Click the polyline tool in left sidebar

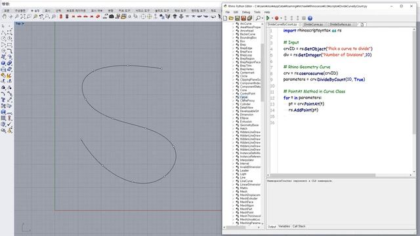point(3,32)
